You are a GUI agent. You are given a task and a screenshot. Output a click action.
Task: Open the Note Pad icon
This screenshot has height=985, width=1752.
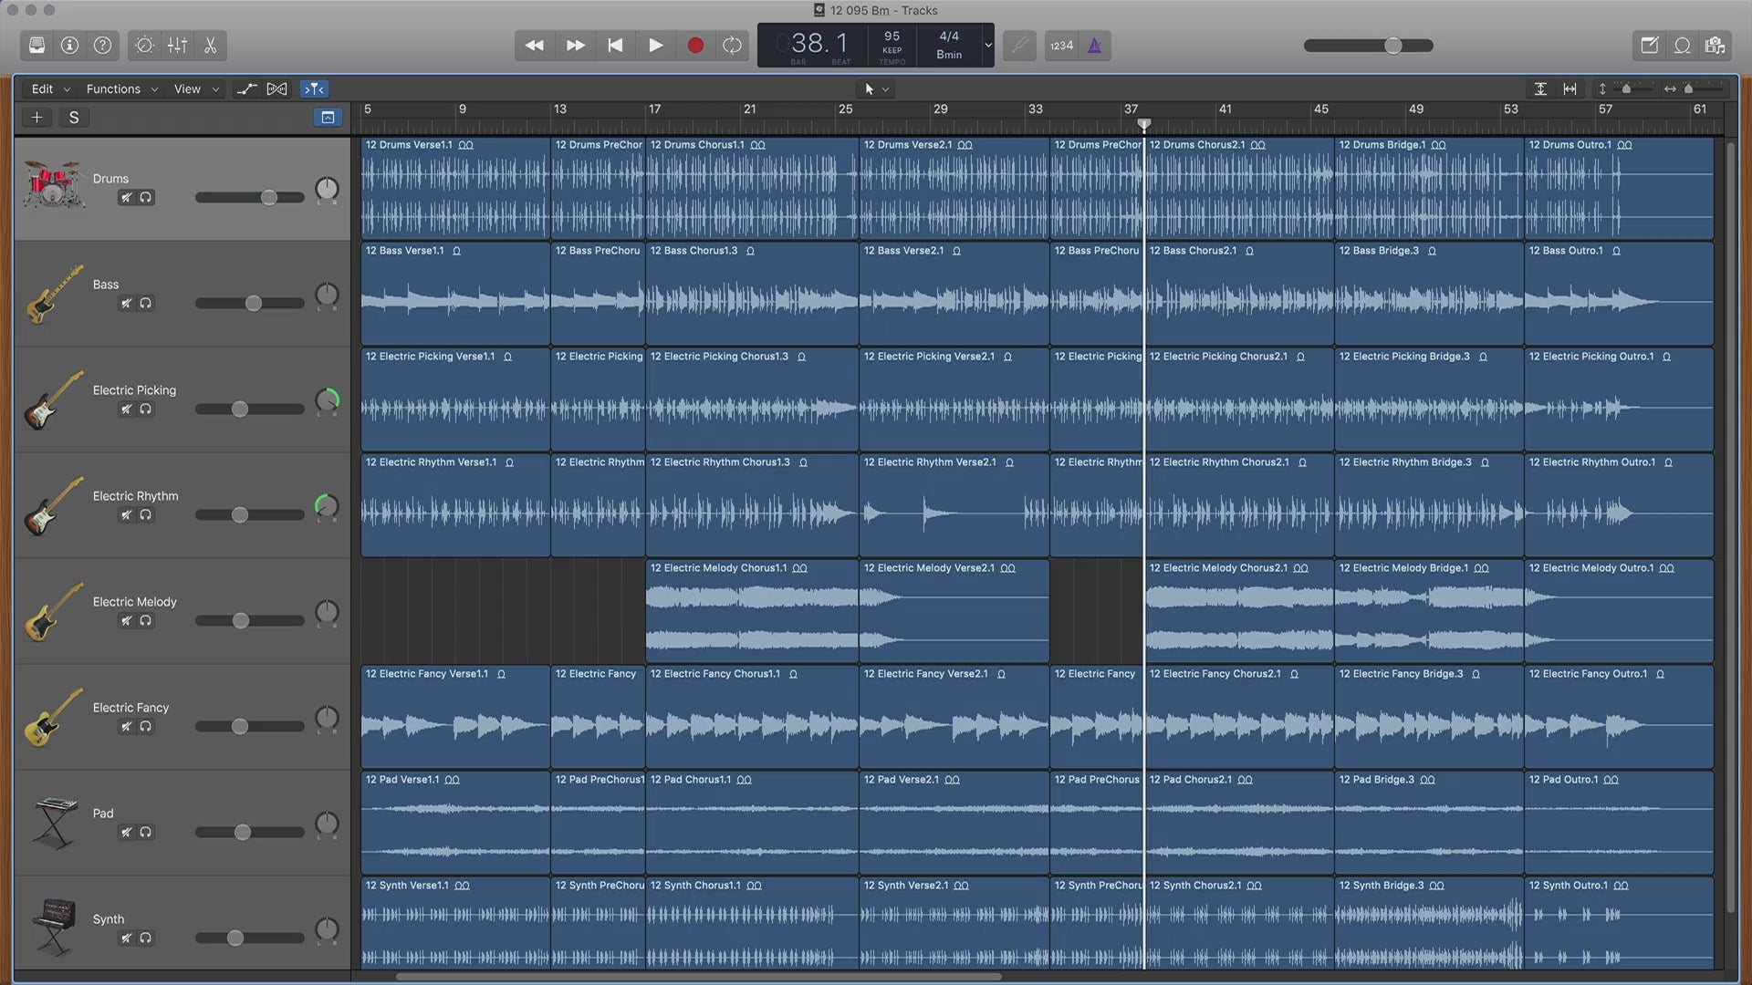1650,46
